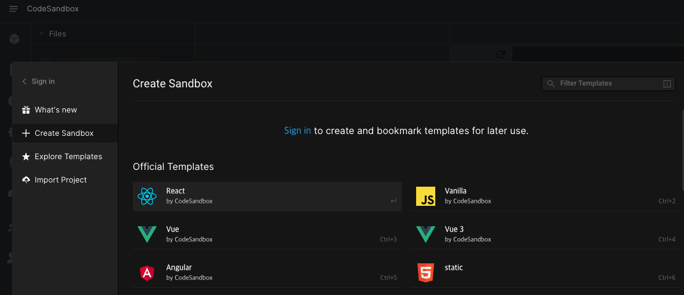Click the orange HTML5 static logo

click(x=426, y=273)
